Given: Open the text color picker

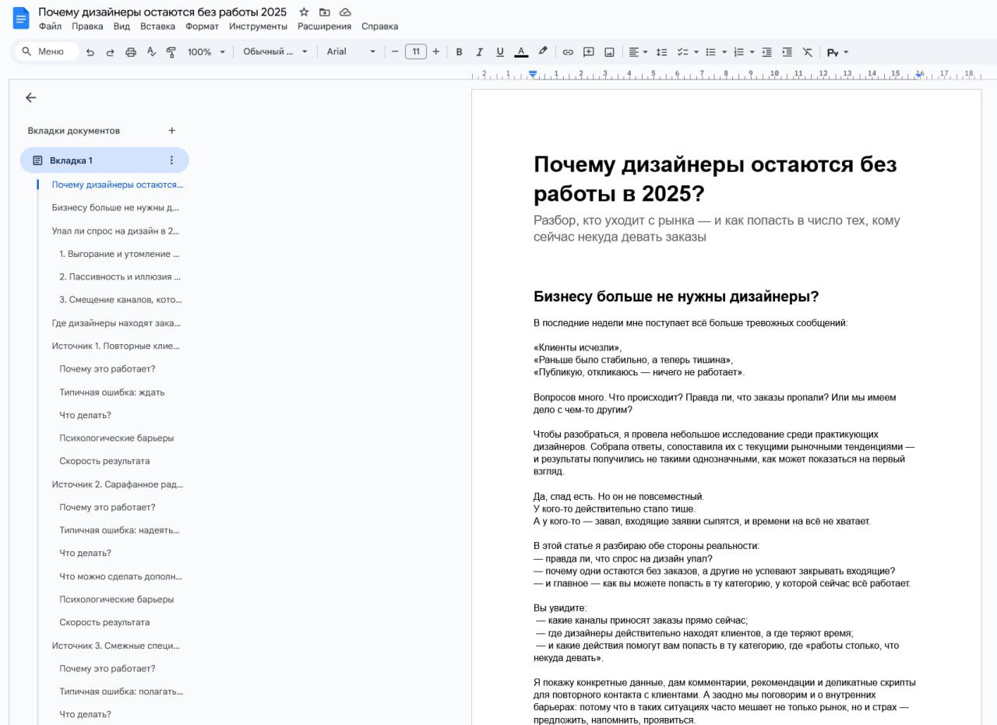Looking at the screenshot, I should (x=521, y=52).
